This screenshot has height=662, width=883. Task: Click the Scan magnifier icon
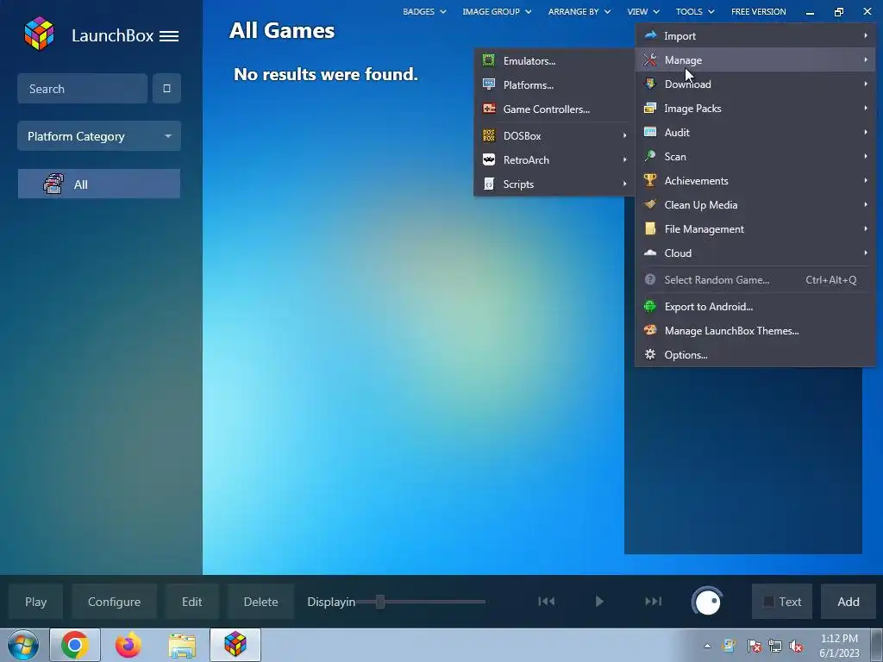tap(650, 156)
